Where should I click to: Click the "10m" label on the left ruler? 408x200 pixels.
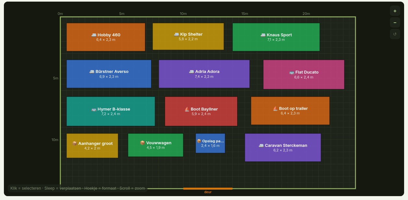[55, 140]
